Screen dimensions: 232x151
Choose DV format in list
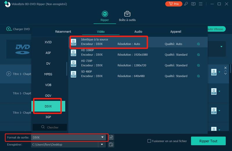[48, 63]
